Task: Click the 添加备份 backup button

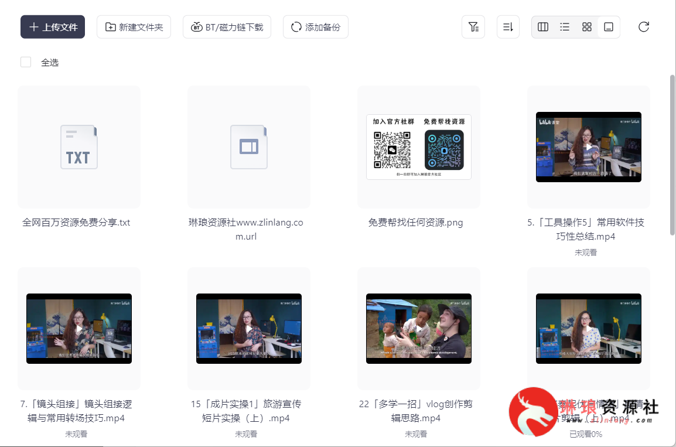Action: point(316,27)
